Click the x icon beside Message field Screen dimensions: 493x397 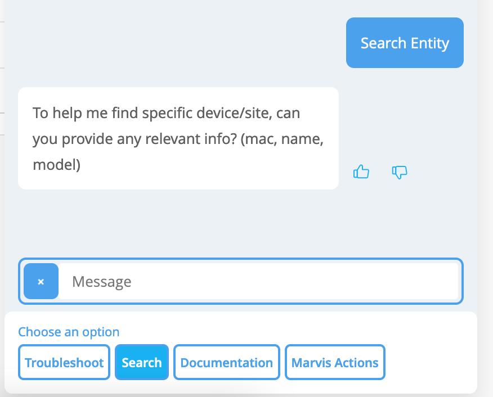(x=41, y=281)
